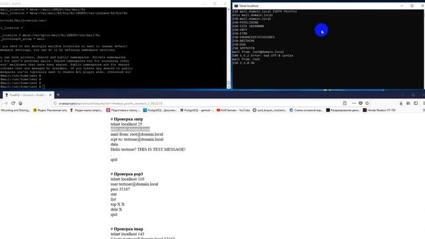
Task: Open Яндекс Рекламная сеть bookmark
Action: [50, 110]
